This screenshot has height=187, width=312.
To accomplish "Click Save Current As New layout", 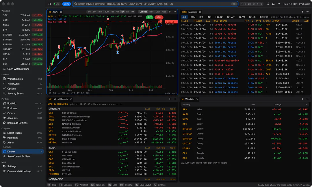I will pyautogui.click(x=22, y=156).
